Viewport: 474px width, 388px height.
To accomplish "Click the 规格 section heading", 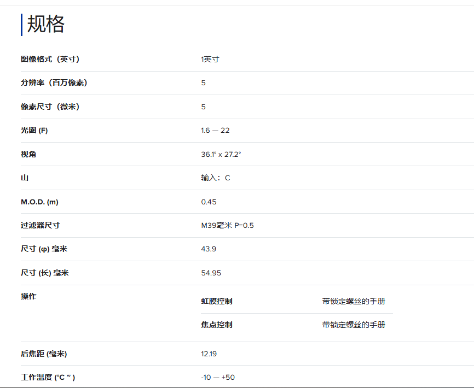I will coord(46,25).
